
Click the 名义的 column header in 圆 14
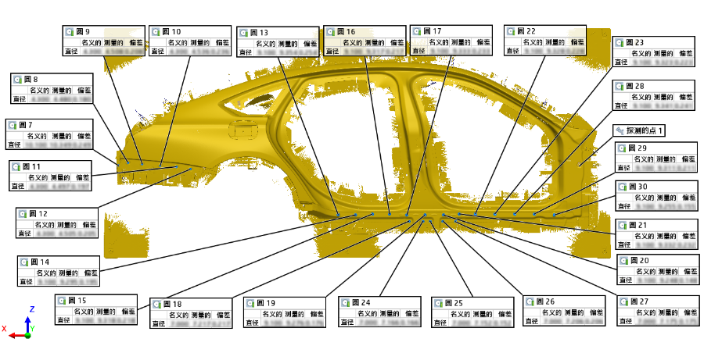tap(41, 273)
